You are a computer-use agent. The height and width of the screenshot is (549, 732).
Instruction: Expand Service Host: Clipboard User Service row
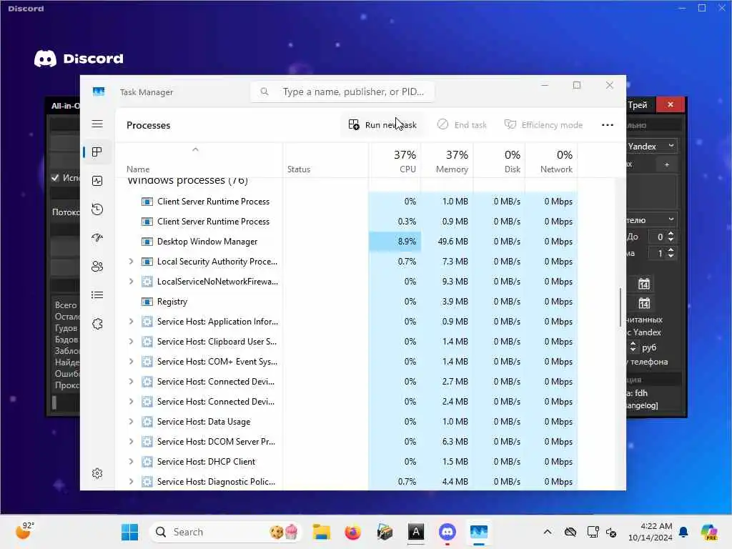click(x=132, y=342)
